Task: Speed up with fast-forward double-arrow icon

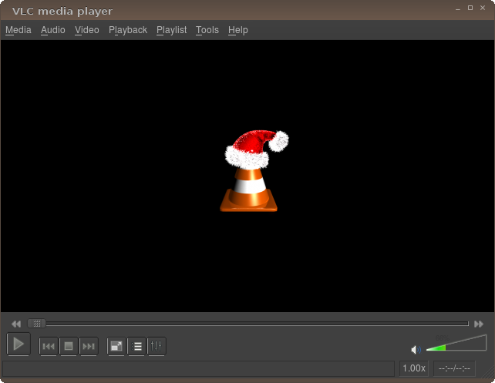Action: (x=479, y=324)
